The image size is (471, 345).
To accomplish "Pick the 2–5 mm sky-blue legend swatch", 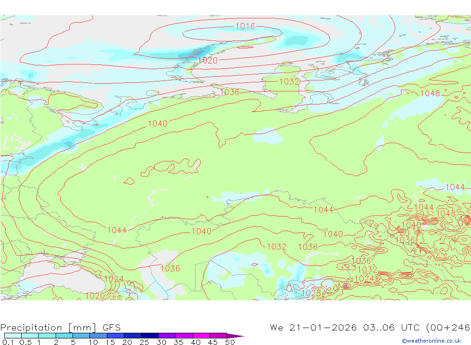I will [64, 336].
